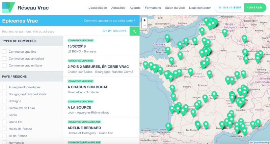The height and width of the screenshot is (144, 270).
Task: Tick the Hauts-de-France region checkbox
Action: [4, 129]
